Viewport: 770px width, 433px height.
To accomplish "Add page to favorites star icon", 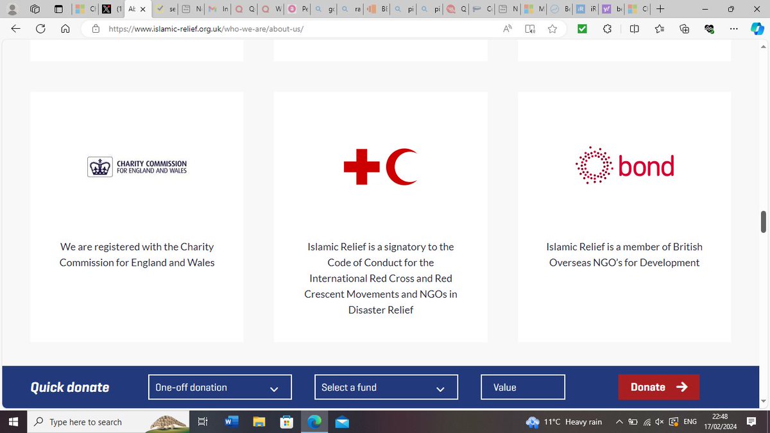I will tap(552, 29).
